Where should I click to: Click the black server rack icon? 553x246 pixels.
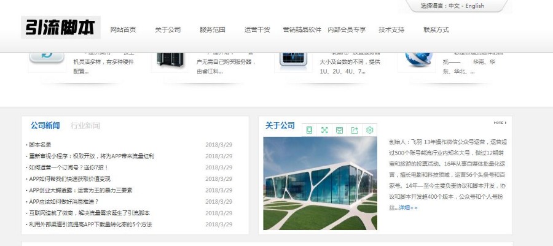tap(170, 59)
